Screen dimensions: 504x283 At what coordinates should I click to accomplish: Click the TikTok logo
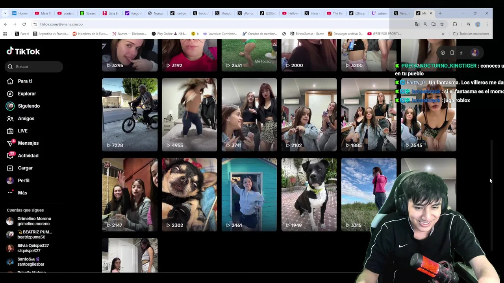23,51
